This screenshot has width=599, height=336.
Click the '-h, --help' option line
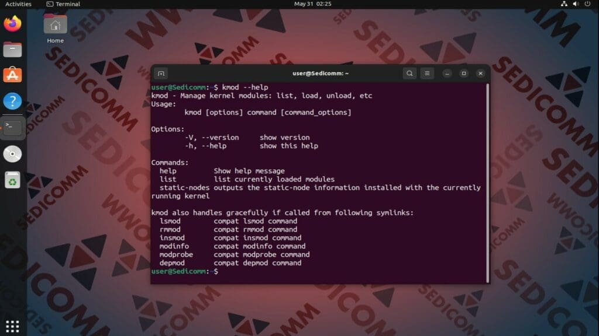[x=252, y=146]
